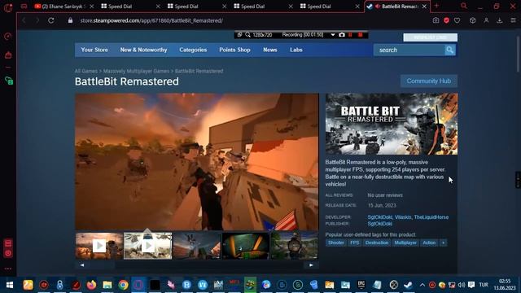This screenshot has height=293, width=521.
Task: Open Categories menu
Action: [193, 50]
